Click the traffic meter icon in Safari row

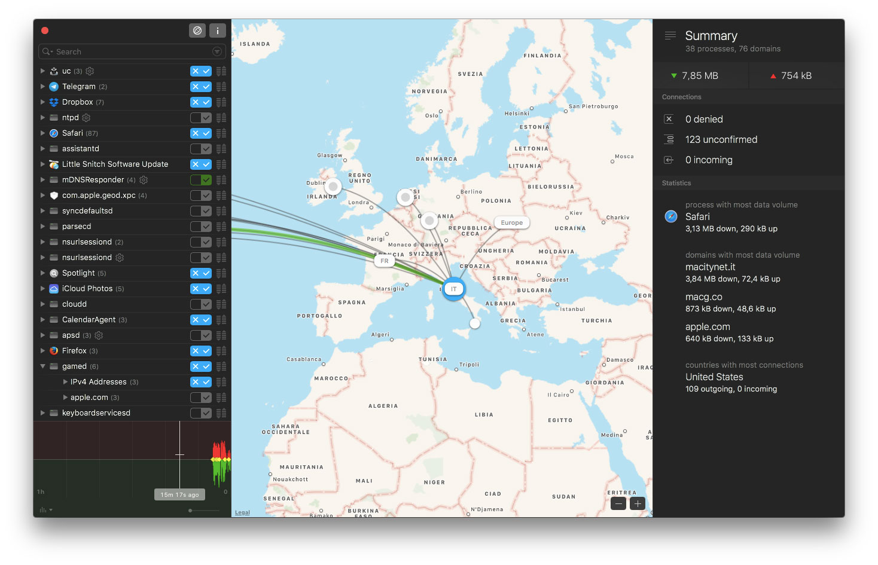(x=221, y=133)
